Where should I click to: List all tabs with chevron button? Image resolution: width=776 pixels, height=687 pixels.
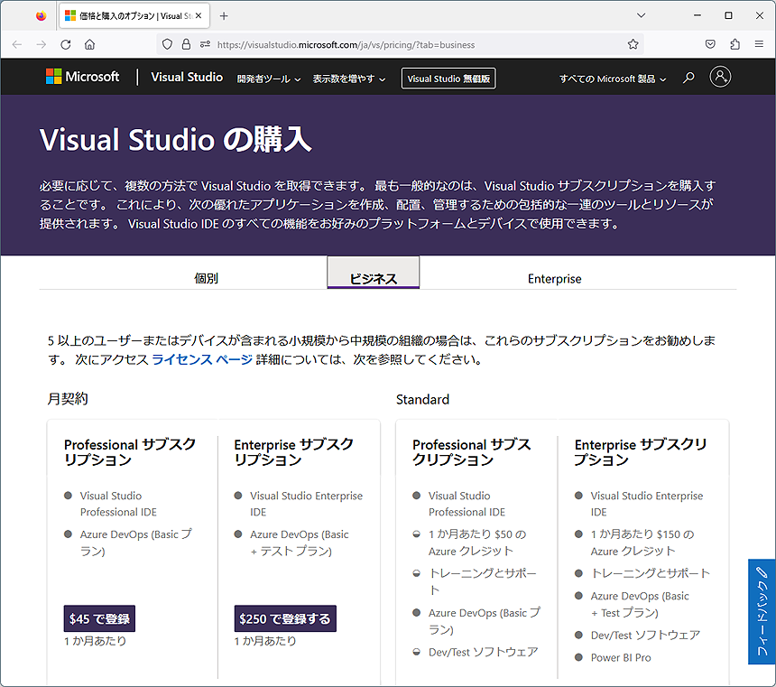[641, 15]
